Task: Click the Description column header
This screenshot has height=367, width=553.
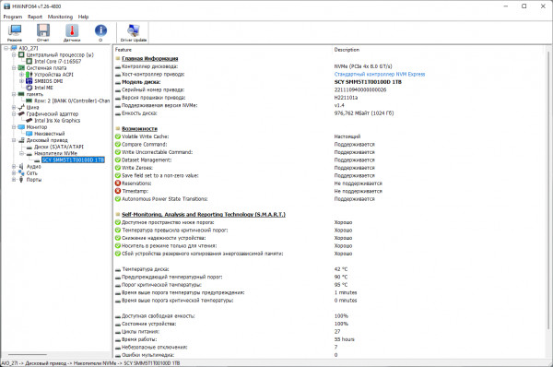Action: tap(347, 50)
